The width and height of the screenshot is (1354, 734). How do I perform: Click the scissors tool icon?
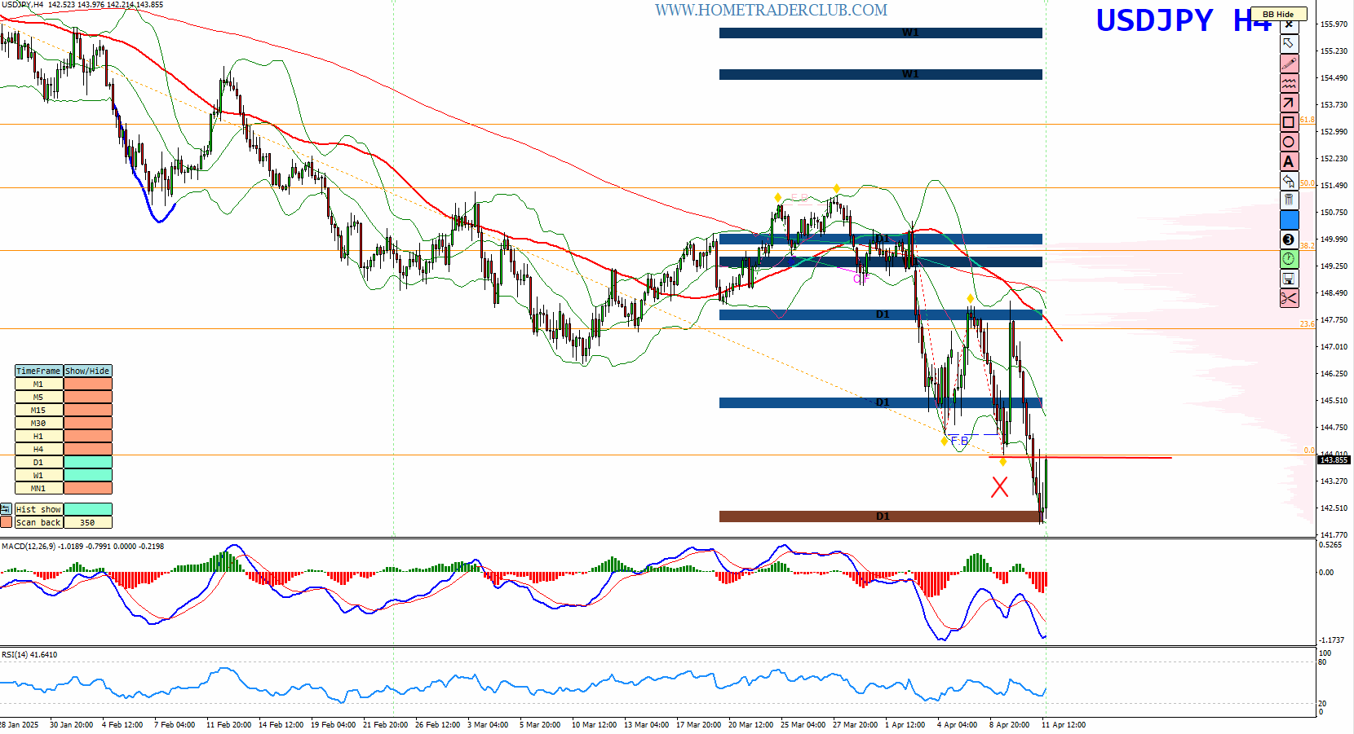[x=1289, y=298]
